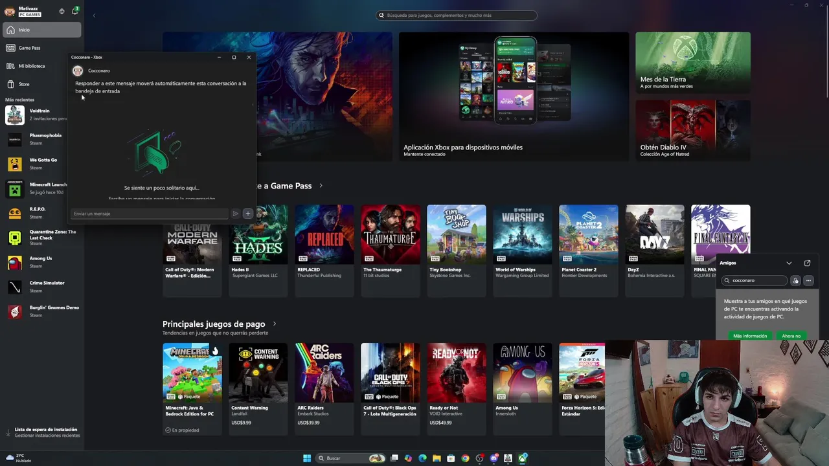The width and height of the screenshot is (829, 466).
Task: Open the Mativazz profile avatar
Action: pos(10,11)
